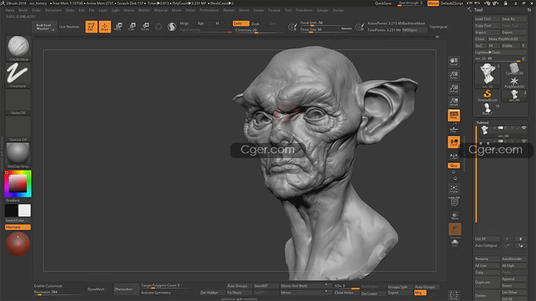Screen dimensions: 536x301
Task: Collapse the Subtool section header
Action: 482,122
